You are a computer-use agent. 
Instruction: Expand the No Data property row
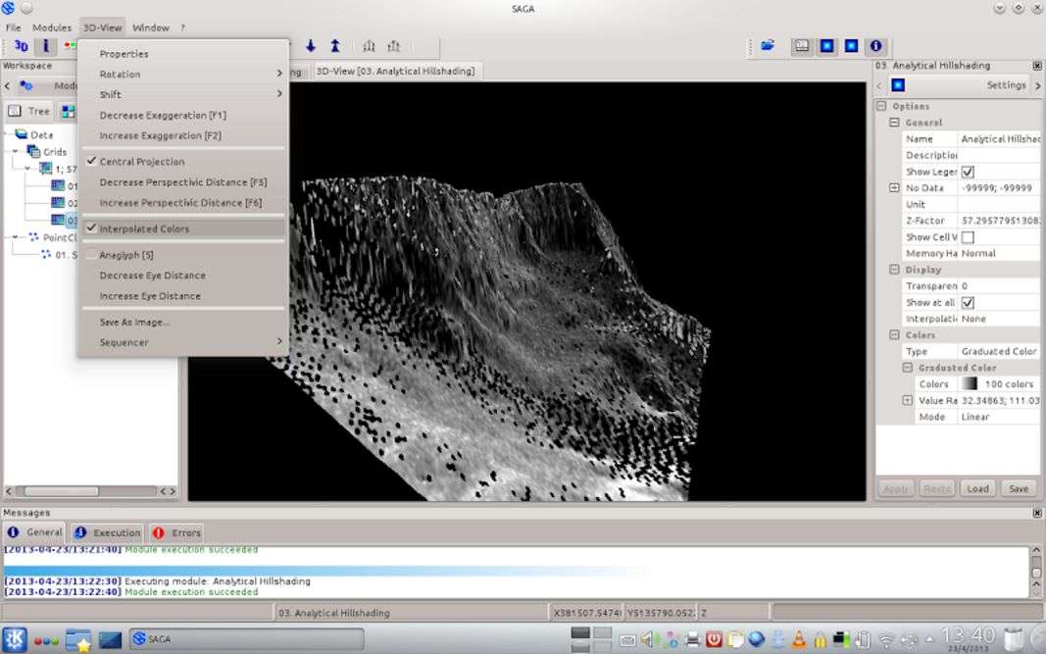coord(894,188)
